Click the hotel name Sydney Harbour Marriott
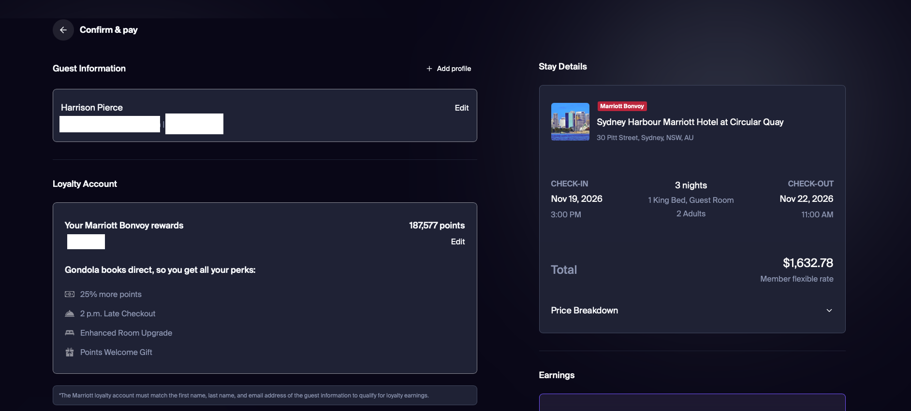The image size is (911, 411). tap(690, 122)
